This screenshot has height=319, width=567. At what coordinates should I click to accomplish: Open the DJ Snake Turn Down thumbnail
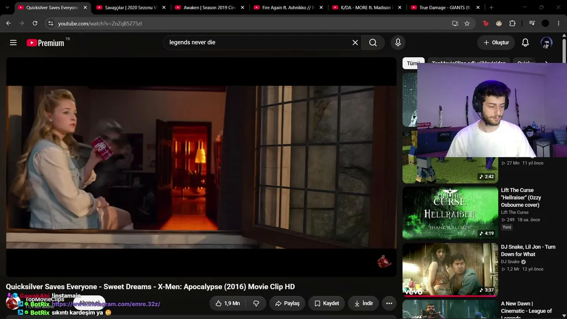[450, 269]
